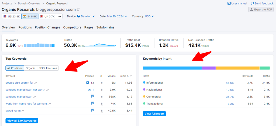Select the SERP Features filter
Screen dimensions: 276x126
click(x=48, y=68)
